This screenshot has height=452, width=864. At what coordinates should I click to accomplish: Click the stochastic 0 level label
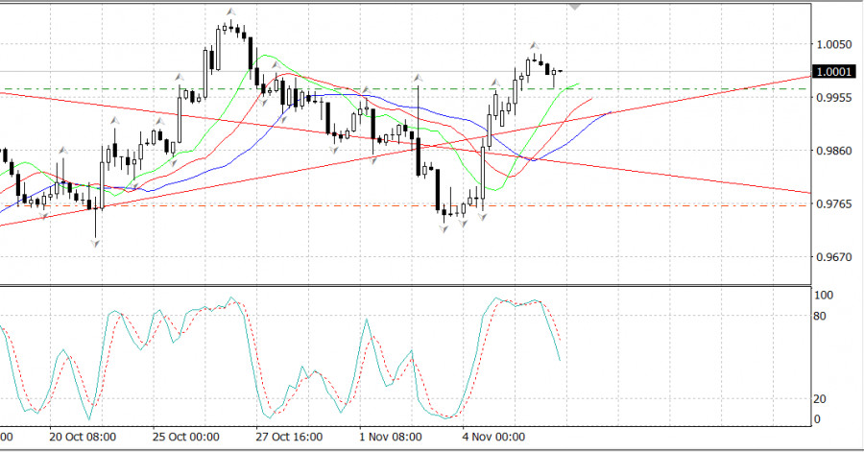point(817,419)
